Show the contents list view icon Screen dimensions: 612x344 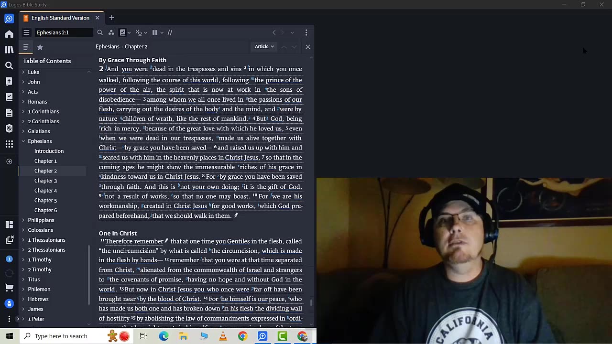26,47
